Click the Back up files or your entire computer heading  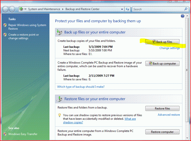pyautogui.click(x=95, y=32)
